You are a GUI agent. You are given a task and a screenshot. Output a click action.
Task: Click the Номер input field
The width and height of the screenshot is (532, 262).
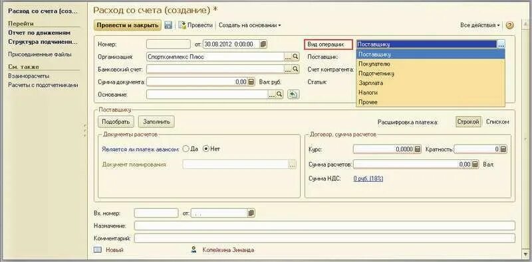tap(169, 44)
